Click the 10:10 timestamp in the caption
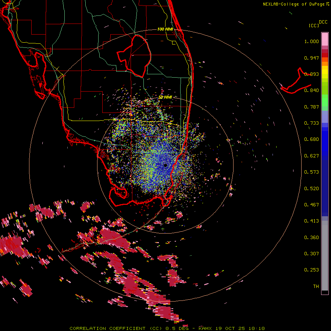This screenshot has height=331, width=331. (x=256, y=328)
